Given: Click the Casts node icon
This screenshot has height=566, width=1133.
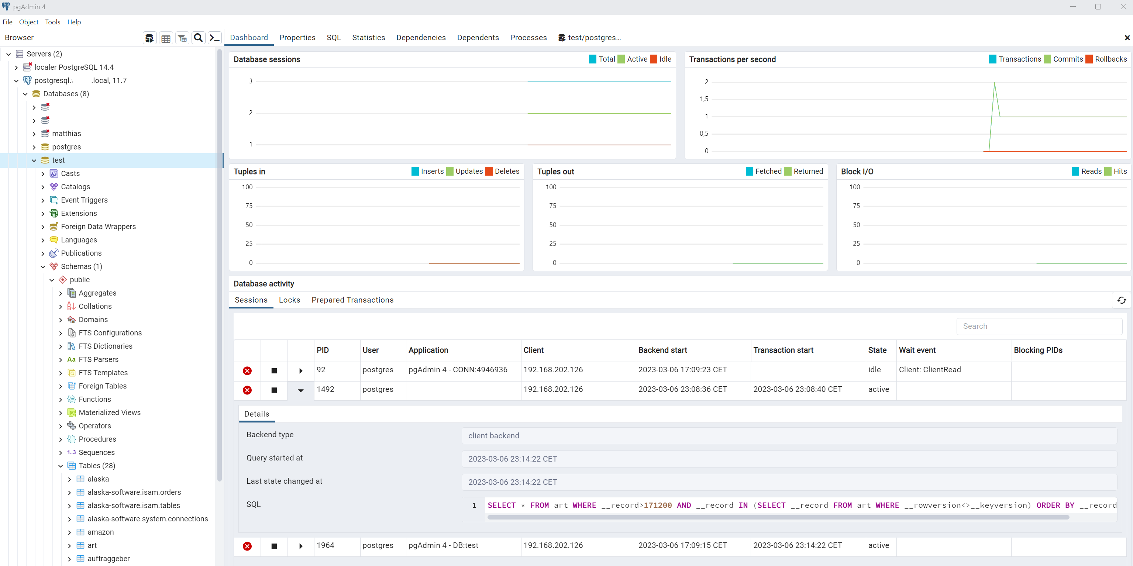Looking at the screenshot, I should [x=54, y=174].
